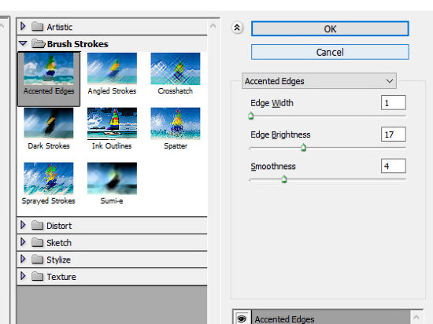Expand the Artistic folder triangle
This screenshot has height=324, width=433.
coord(23,27)
